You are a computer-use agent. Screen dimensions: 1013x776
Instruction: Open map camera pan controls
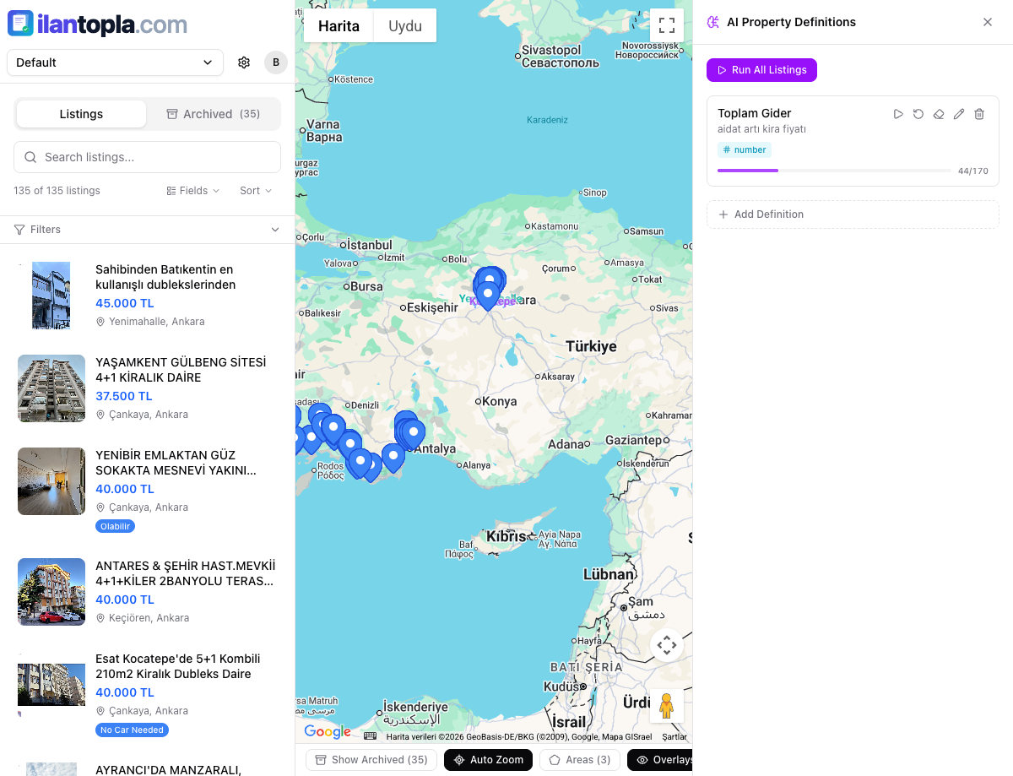tap(666, 646)
